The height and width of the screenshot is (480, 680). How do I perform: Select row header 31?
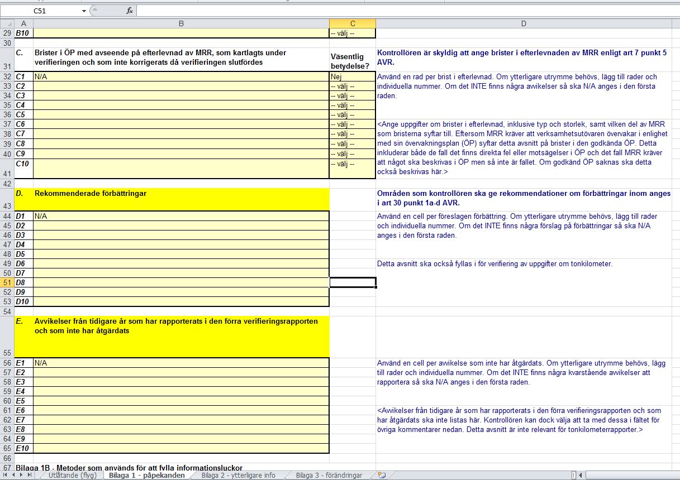7,60
